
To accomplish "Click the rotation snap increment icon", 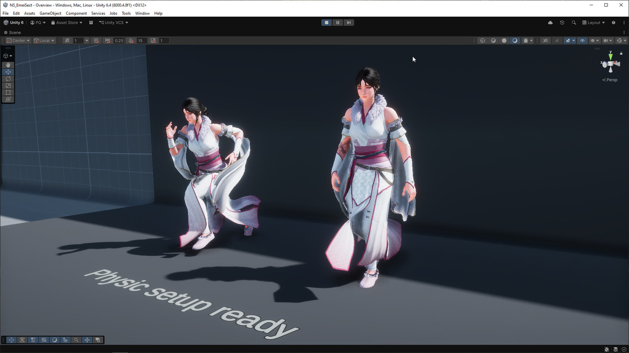I will click(131, 41).
